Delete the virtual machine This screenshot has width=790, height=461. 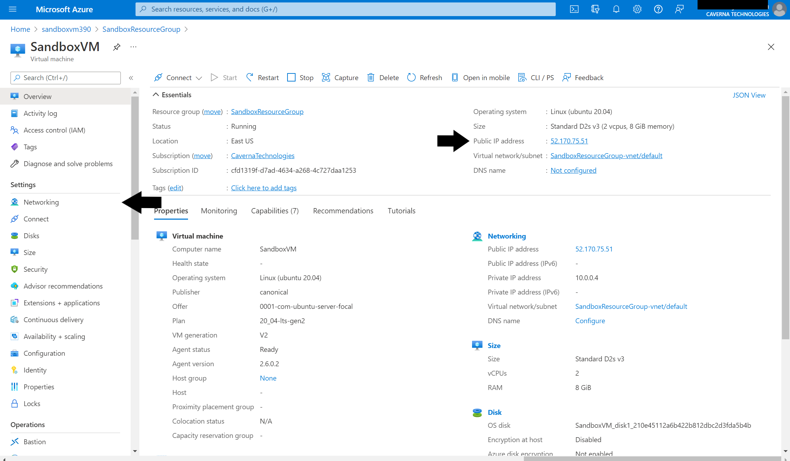[x=383, y=78]
